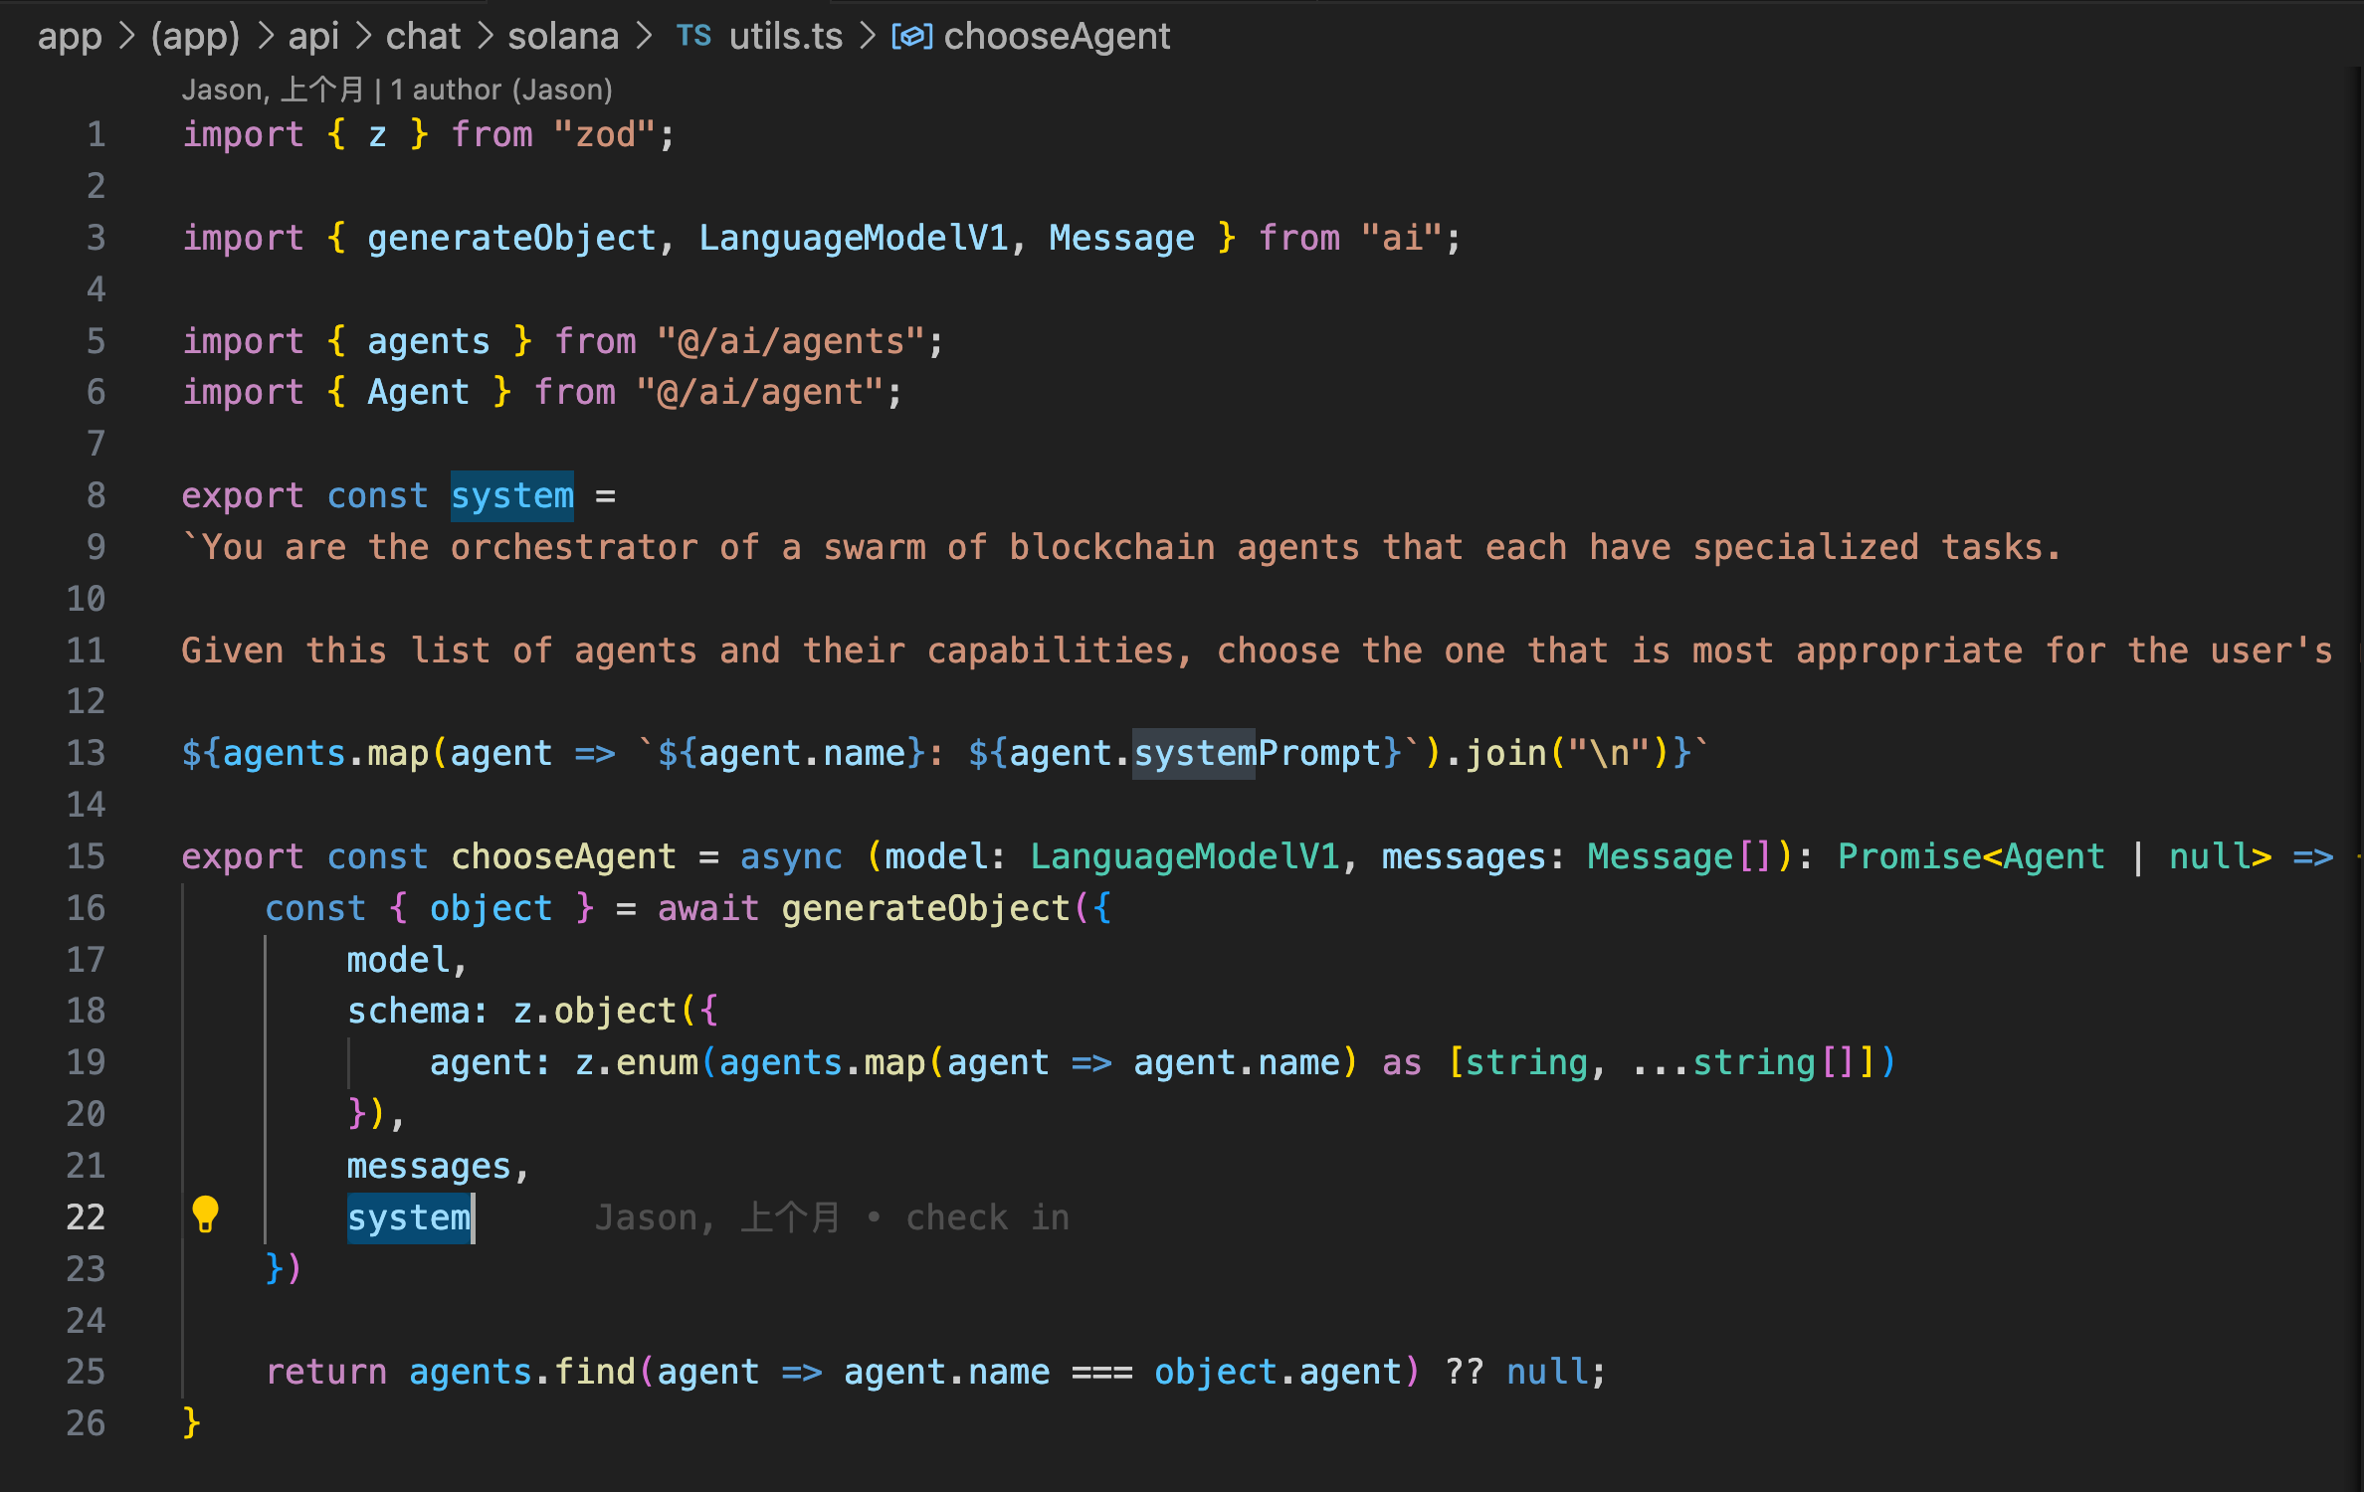Image resolution: width=2364 pixels, height=1492 pixels.
Task: Click the chooseAgent symbol icon in breadcrumb
Action: 911,37
